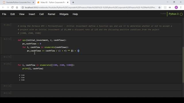Open the View menu
The image size is (184, 103).
22,14
